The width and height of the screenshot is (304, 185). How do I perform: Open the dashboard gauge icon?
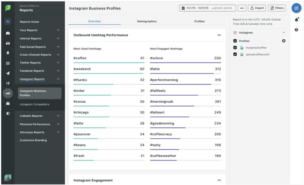click(8, 33)
